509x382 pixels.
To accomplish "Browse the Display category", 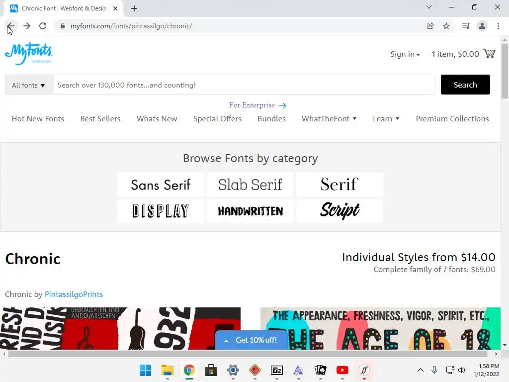I will [x=161, y=211].
